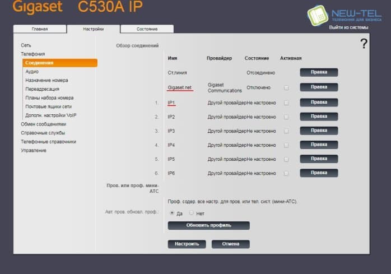Toggle Активная checkbox for IP1
The height and width of the screenshot is (274, 391).
[x=286, y=103]
